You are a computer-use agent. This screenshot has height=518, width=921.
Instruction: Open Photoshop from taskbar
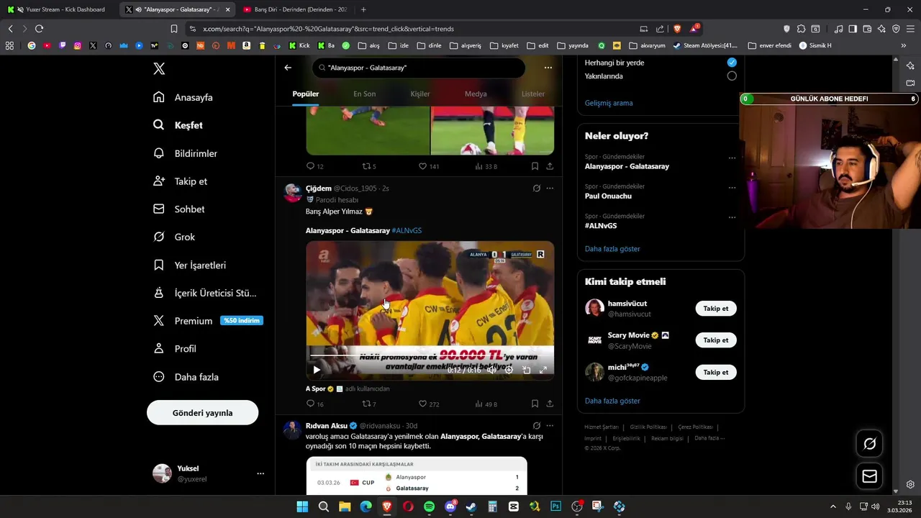click(555, 506)
